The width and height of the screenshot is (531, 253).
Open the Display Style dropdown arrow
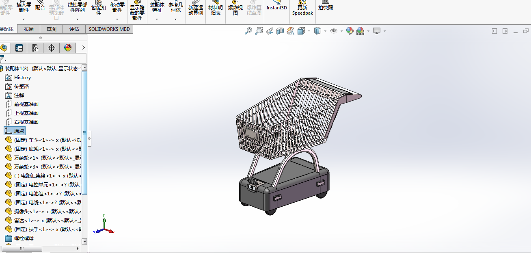[x=325, y=31]
